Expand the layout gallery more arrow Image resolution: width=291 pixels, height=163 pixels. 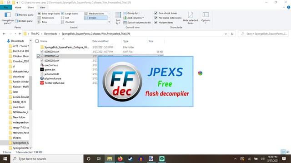109,22
